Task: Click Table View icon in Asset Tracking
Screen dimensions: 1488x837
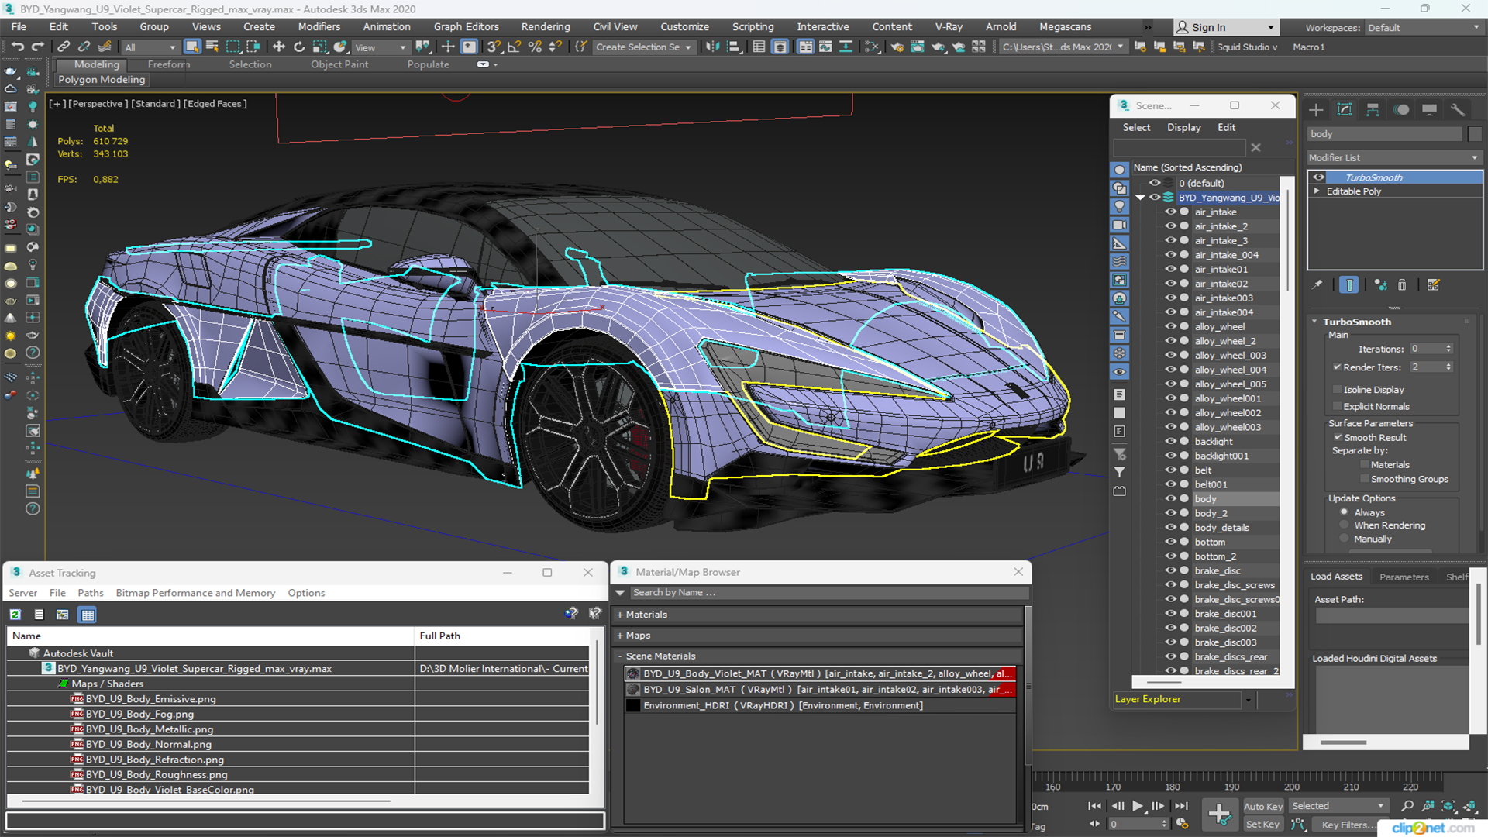Action: tap(88, 615)
